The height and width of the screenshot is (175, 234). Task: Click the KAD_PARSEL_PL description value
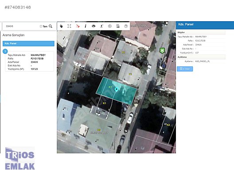[203, 61]
